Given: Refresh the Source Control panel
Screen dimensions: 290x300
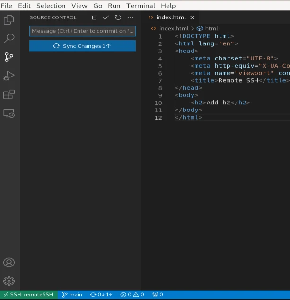Looking at the screenshot, I should (118, 17).
